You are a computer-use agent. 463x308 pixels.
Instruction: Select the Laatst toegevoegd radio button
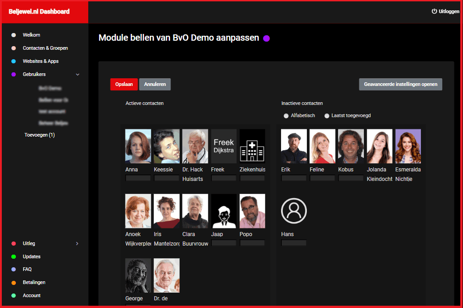(327, 116)
